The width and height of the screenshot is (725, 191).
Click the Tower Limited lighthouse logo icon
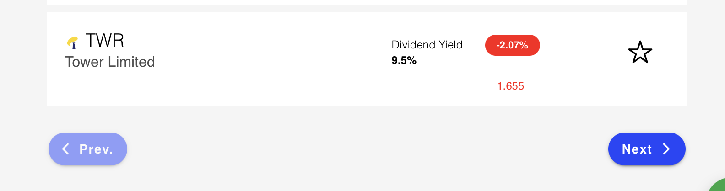pyautogui.click(x=72, y=42)
